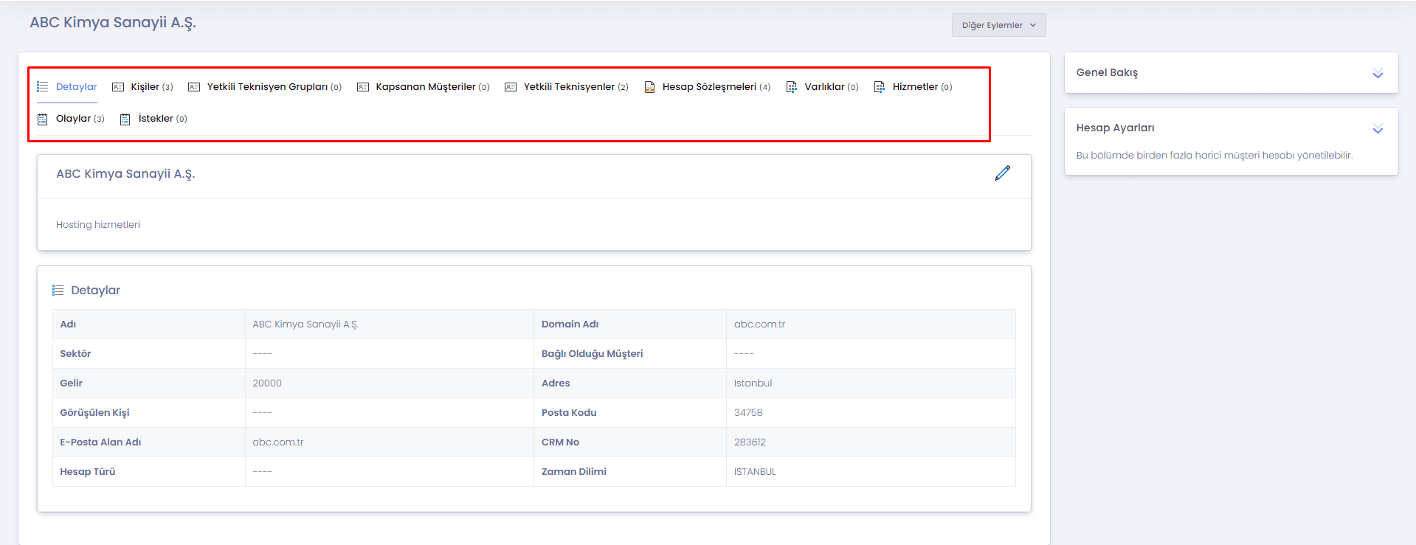
Task: Click the Varlıklar tab icon
Action: (792, 87)
